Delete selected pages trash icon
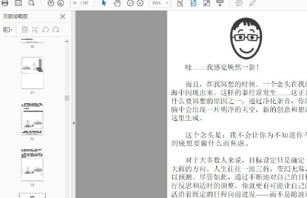This screenshot has height=198, width=307. (x=25, y=30)
